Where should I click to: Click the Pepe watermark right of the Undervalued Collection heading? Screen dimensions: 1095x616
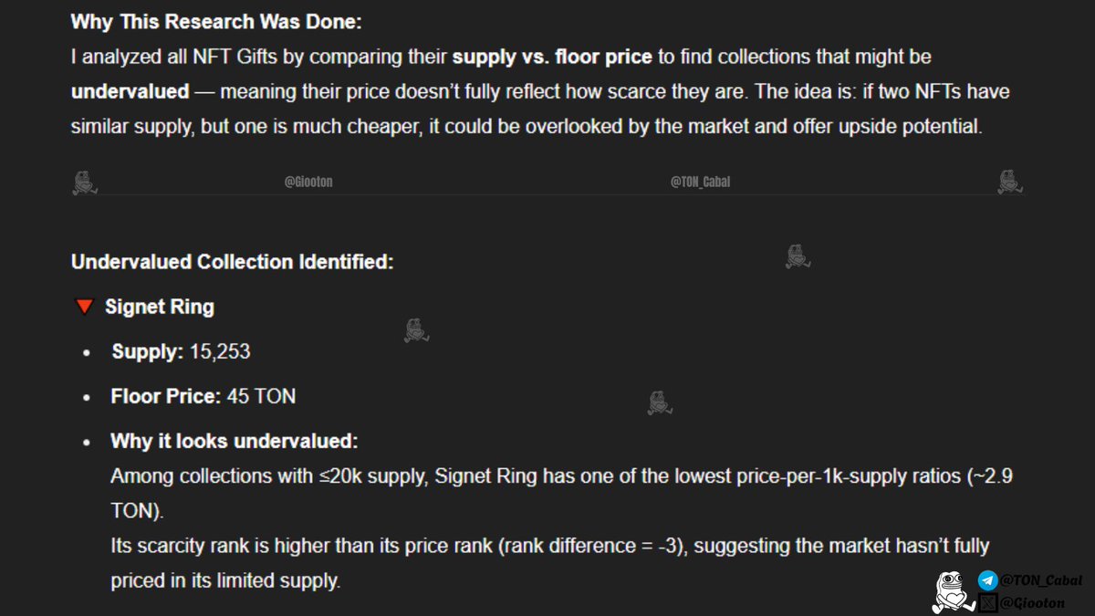point(798,256)
